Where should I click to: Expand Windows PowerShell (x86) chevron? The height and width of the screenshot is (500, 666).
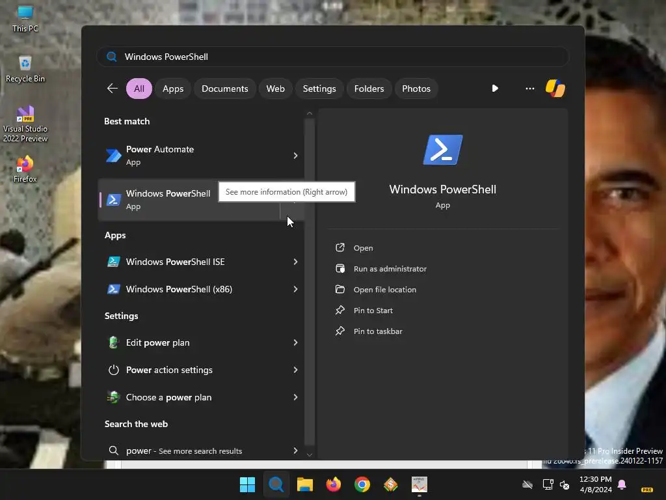point(295,289)
